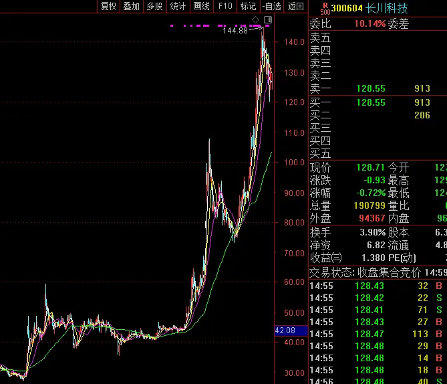Screen dimensions: 447x384
Task: Click the 涨跌 value -0.93
Action: click(374, 180)
